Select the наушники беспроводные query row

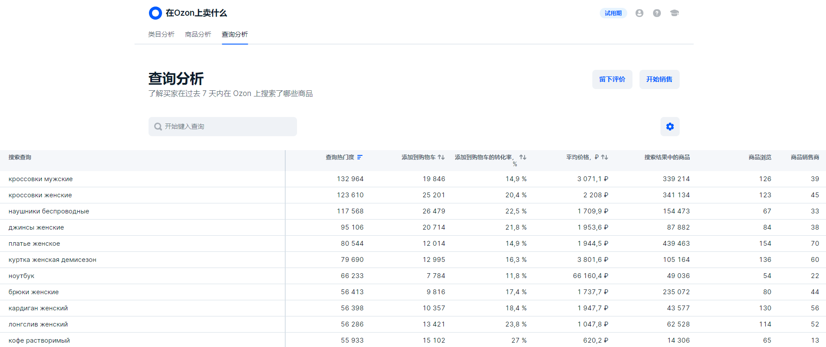point(49,211)
